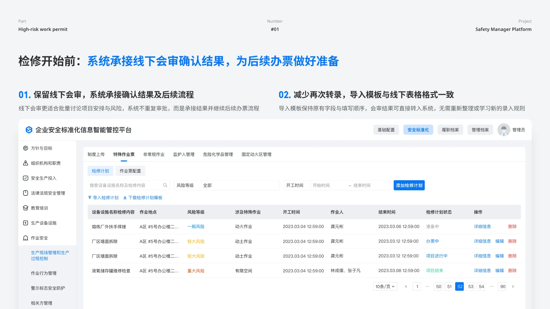Click 下载检修计划模板 link
This screenshot has width=550, height=309.
point(143,198)
